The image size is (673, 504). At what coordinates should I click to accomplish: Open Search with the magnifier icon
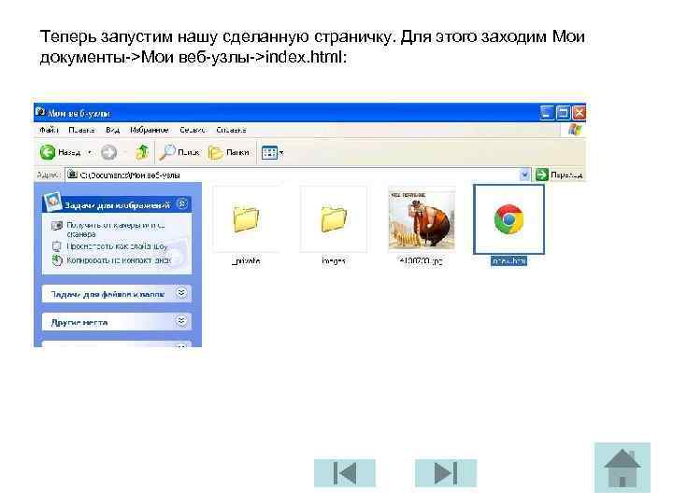point(179,152)
